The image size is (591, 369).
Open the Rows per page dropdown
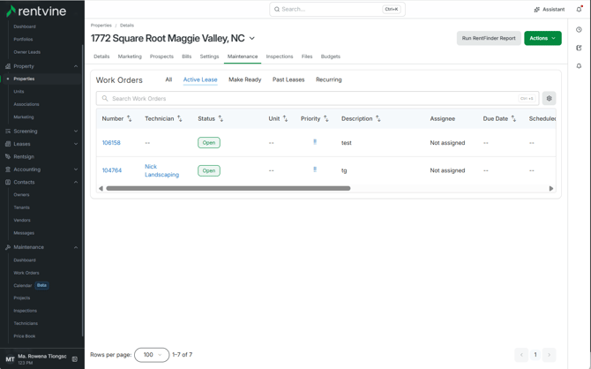[x=152, y=355]
